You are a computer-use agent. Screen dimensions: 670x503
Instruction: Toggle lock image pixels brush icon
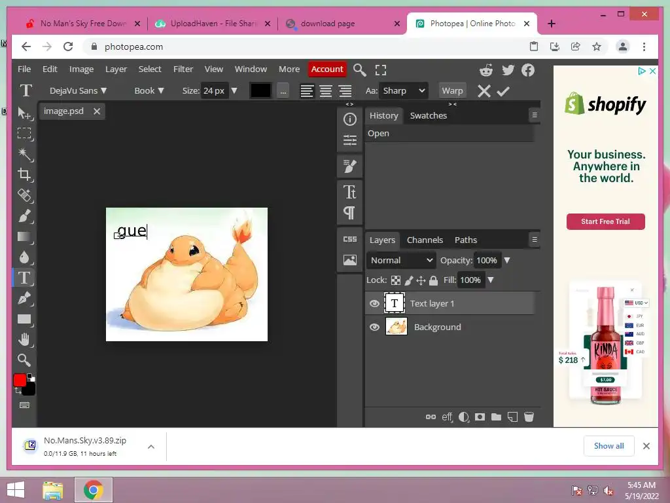click(x=409, y=280)
